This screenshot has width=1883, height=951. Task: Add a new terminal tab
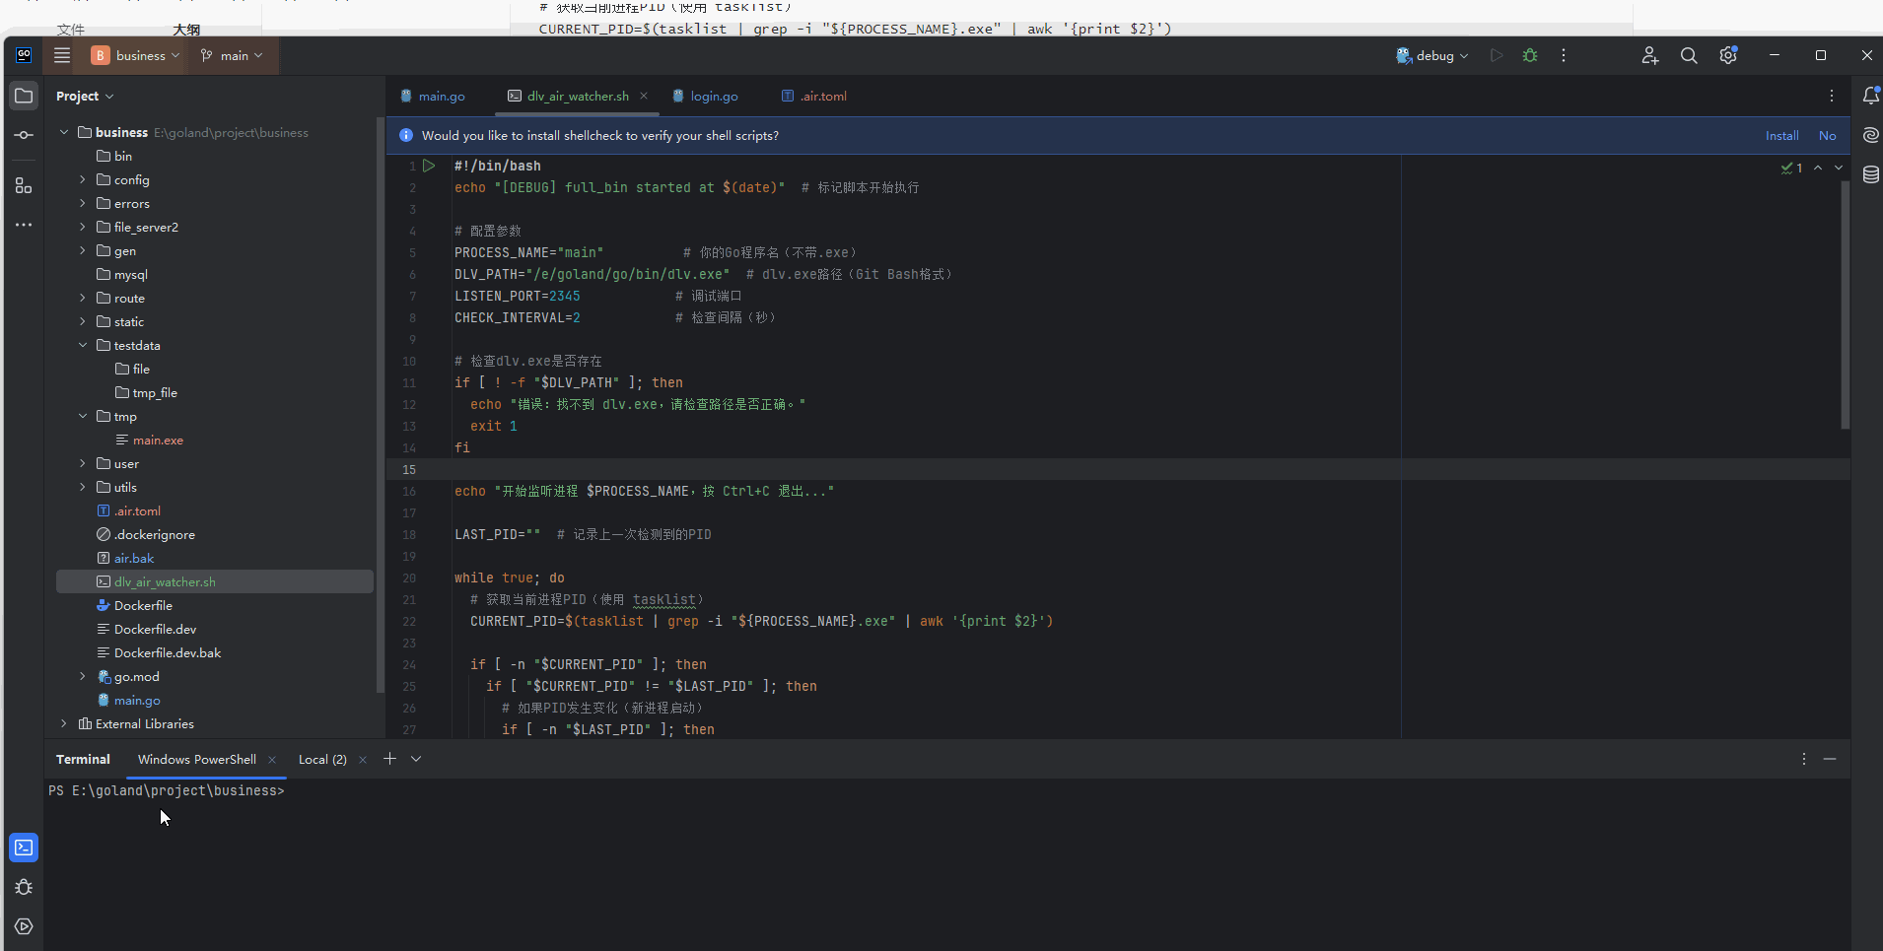pos(389,759)
